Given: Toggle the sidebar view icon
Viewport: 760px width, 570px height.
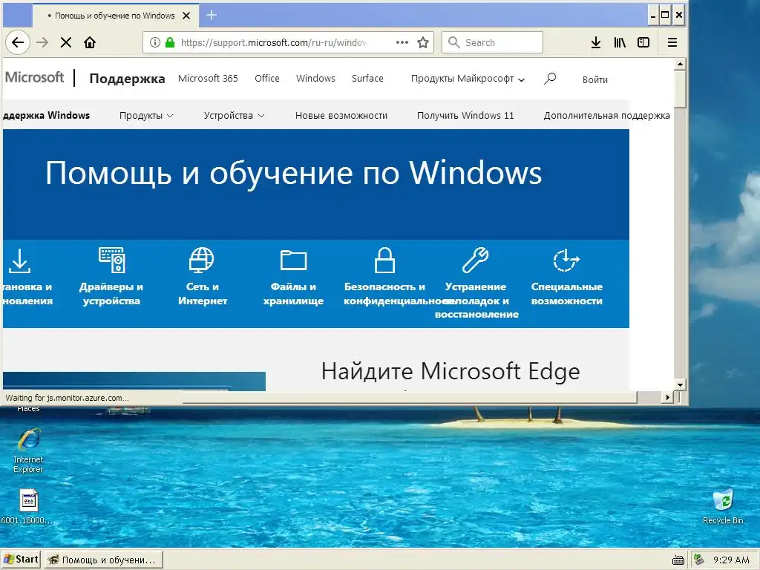Looking at the screenshot, I should click(643, 42).
